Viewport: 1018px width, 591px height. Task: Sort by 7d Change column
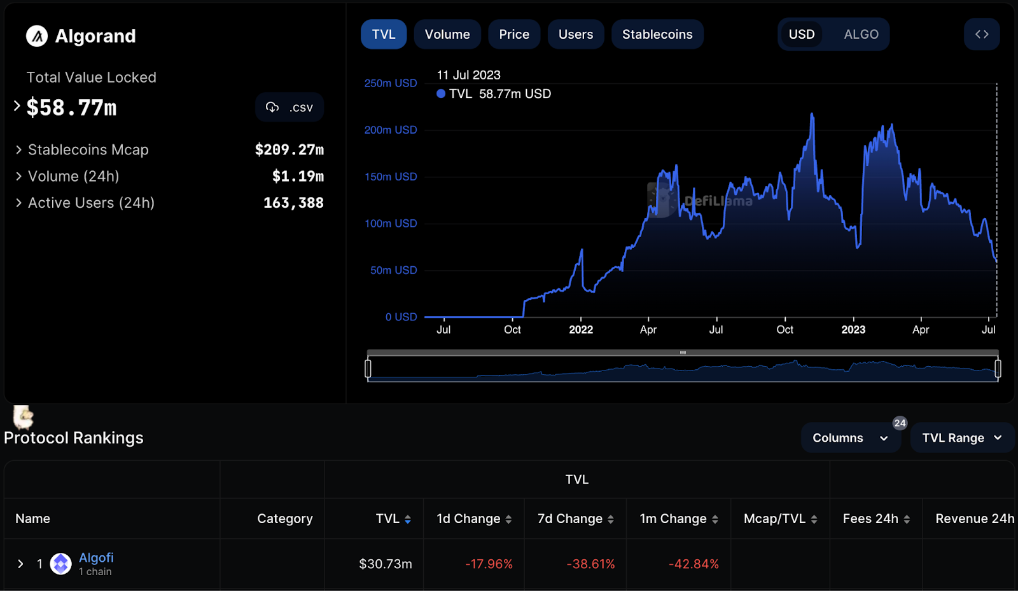[576, 519]
